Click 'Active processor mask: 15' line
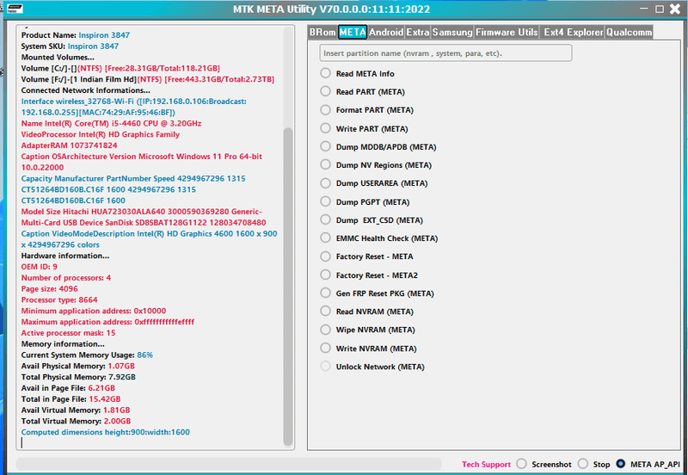Screen dimensions: 688x475 click(68, 333)
